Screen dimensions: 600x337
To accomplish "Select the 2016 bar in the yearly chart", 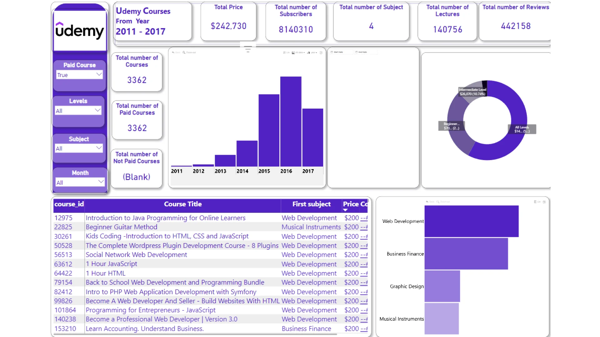I will [x=291, y=121].
